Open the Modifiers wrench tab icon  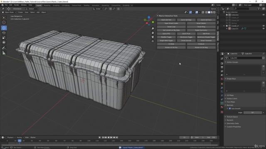(x=222, y=88)
